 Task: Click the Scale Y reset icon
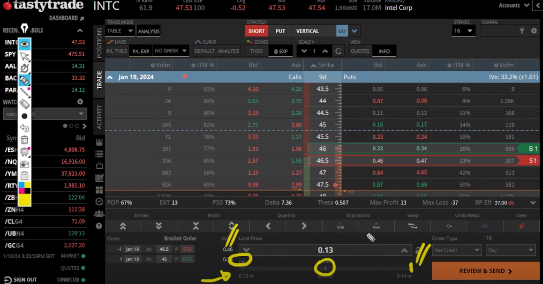[x=338, y=51]
